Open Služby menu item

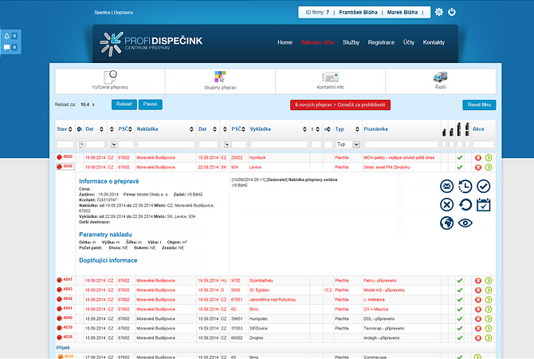(351, 42)
